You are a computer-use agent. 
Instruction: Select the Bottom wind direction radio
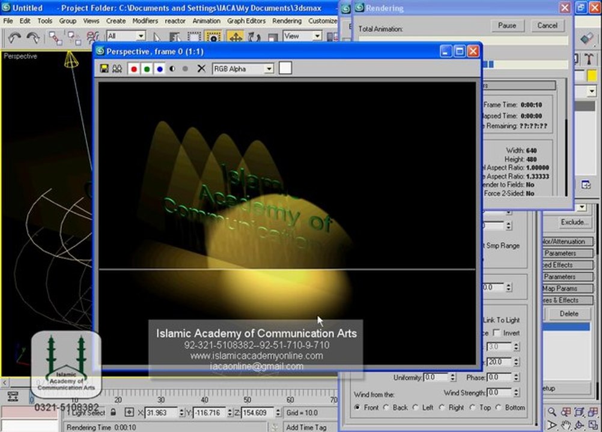coord(498,407)
